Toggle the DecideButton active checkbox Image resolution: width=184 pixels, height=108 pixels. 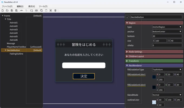click(127, 17)
